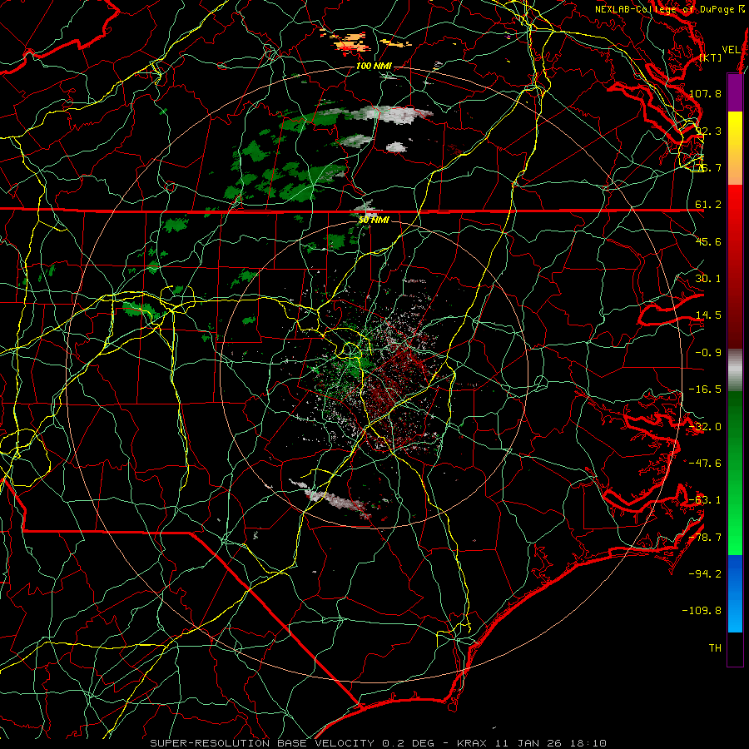Click the 30.1 scale value
Image resolution: width=749 pixels, height=749 pixels.
point(708,279)
